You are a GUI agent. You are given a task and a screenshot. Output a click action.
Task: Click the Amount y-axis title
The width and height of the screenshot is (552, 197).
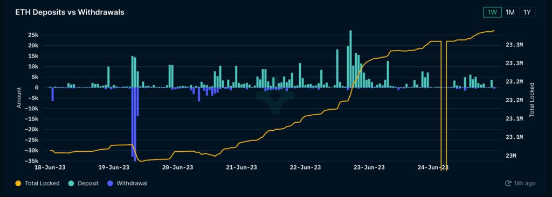tap(19, 97)
